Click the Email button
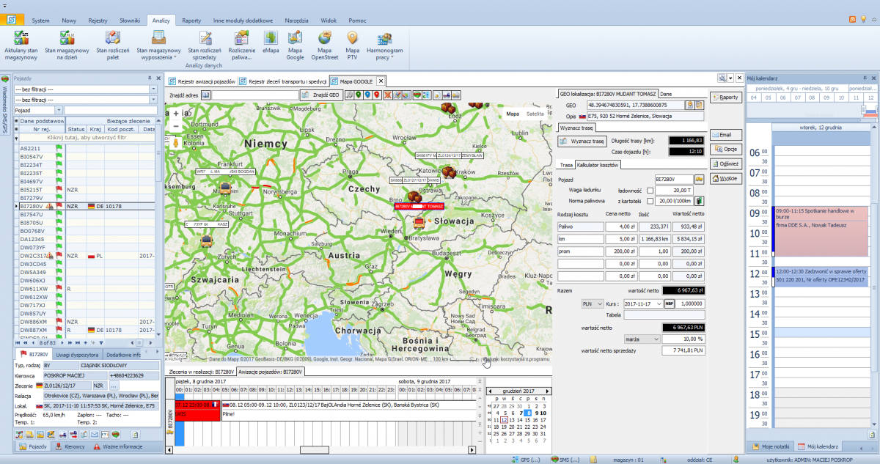Screen dimensions: 880x464 click(726, 135)
